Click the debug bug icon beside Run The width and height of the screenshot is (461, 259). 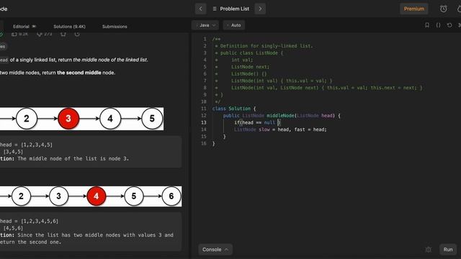(x=429, y=250)
